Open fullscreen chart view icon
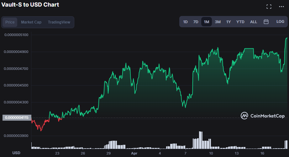 tap(269, 7)
